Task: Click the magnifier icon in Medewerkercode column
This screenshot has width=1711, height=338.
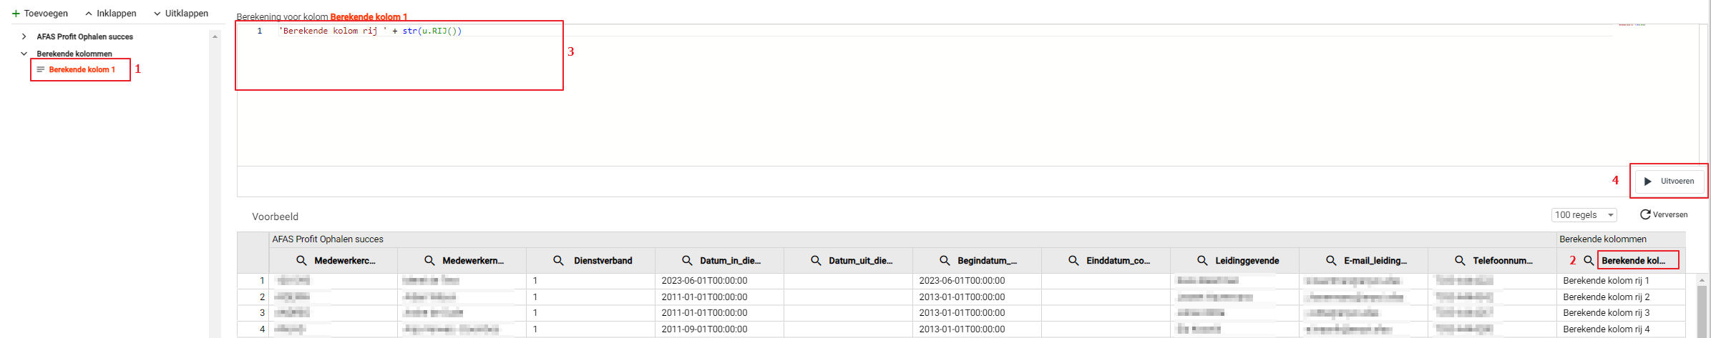Action: pyautogui.click(x=301, y=261)
